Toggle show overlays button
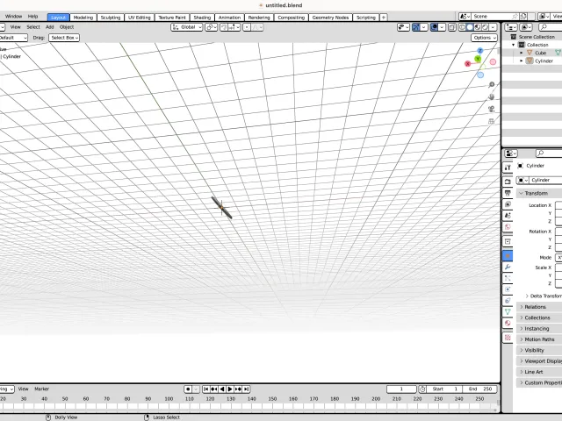The image size is (562, 421). [434, 27]
